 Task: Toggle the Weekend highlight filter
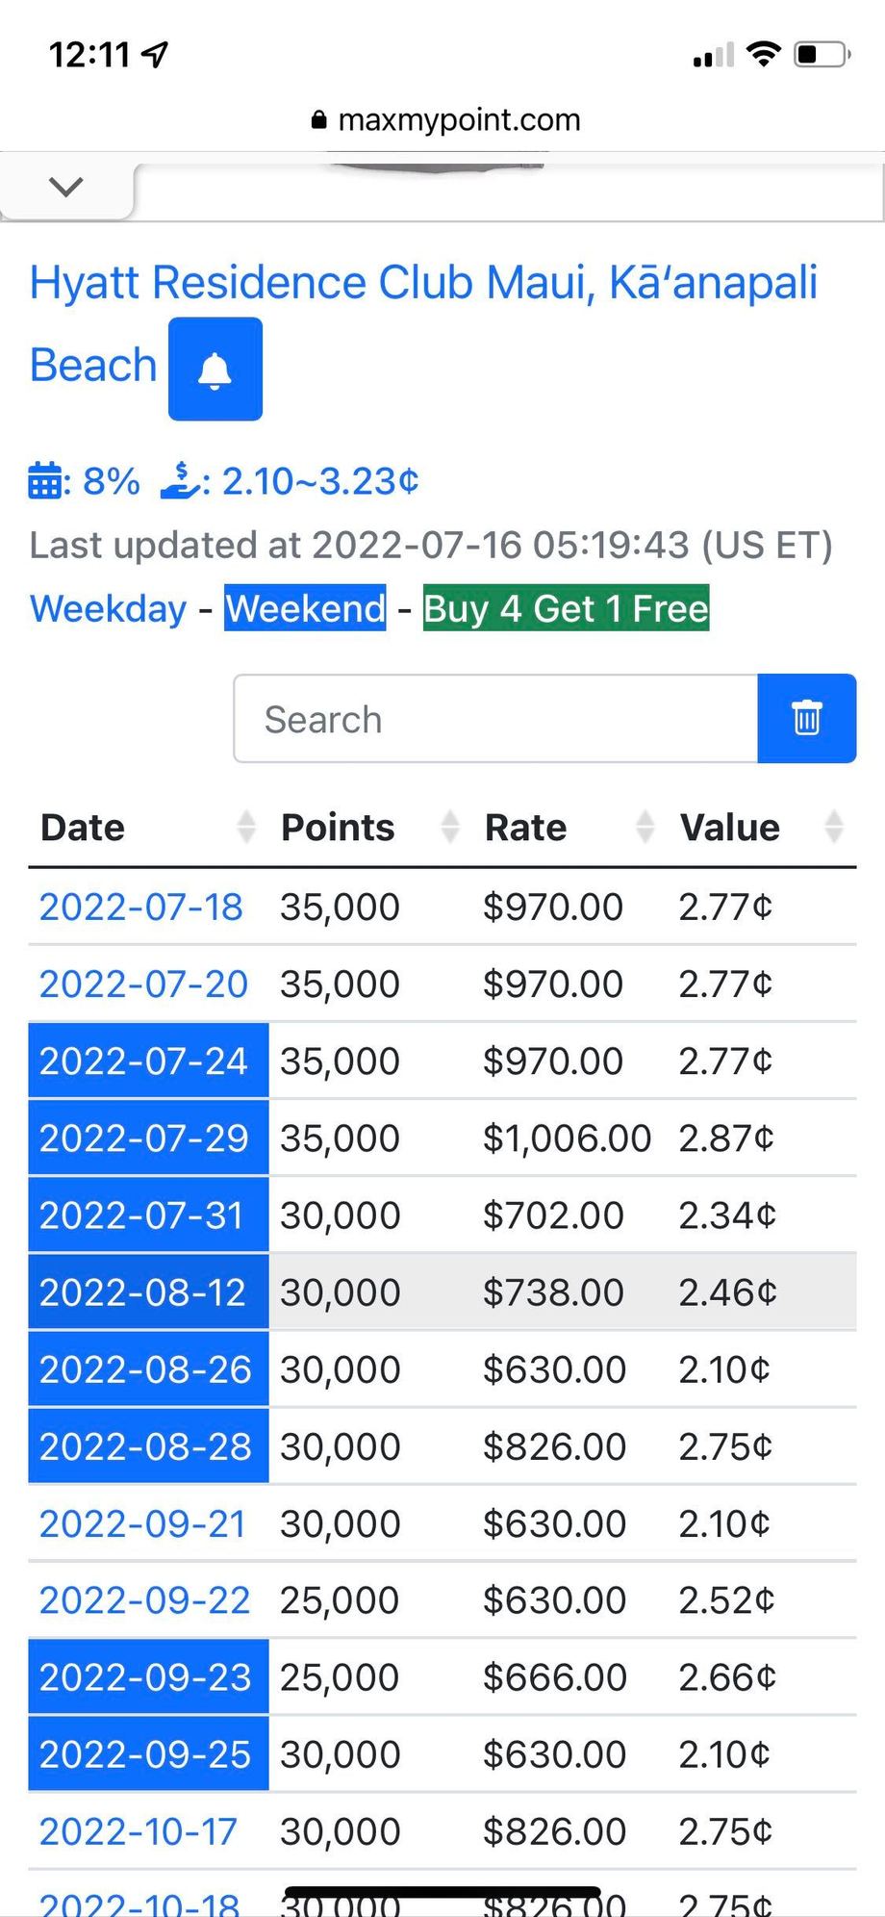(305, 608)
